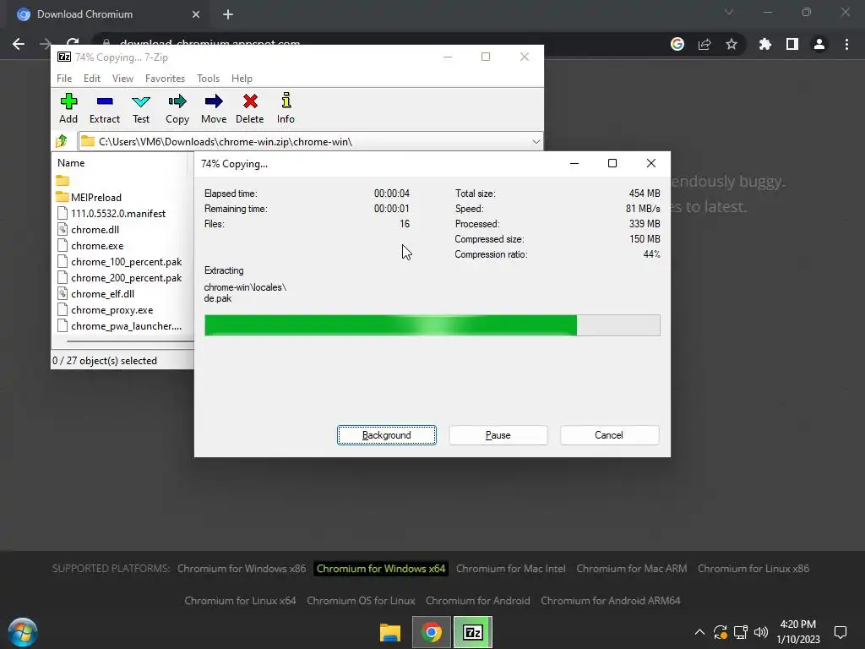The height and width of the screenshot is (649, 865).
Task: Click the 7-Zip taskbar icon
Action: coord(473,632)
